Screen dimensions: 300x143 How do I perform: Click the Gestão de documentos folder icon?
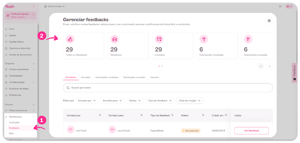point(6,55)
